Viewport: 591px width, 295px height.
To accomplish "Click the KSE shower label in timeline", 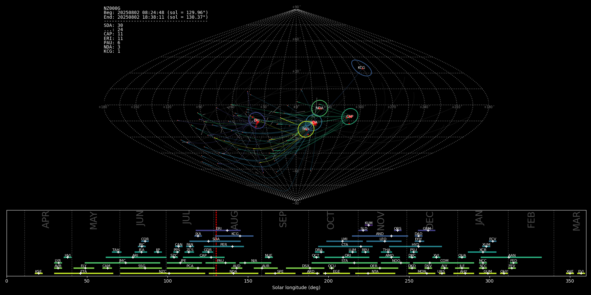I will [x=38, y=272].
